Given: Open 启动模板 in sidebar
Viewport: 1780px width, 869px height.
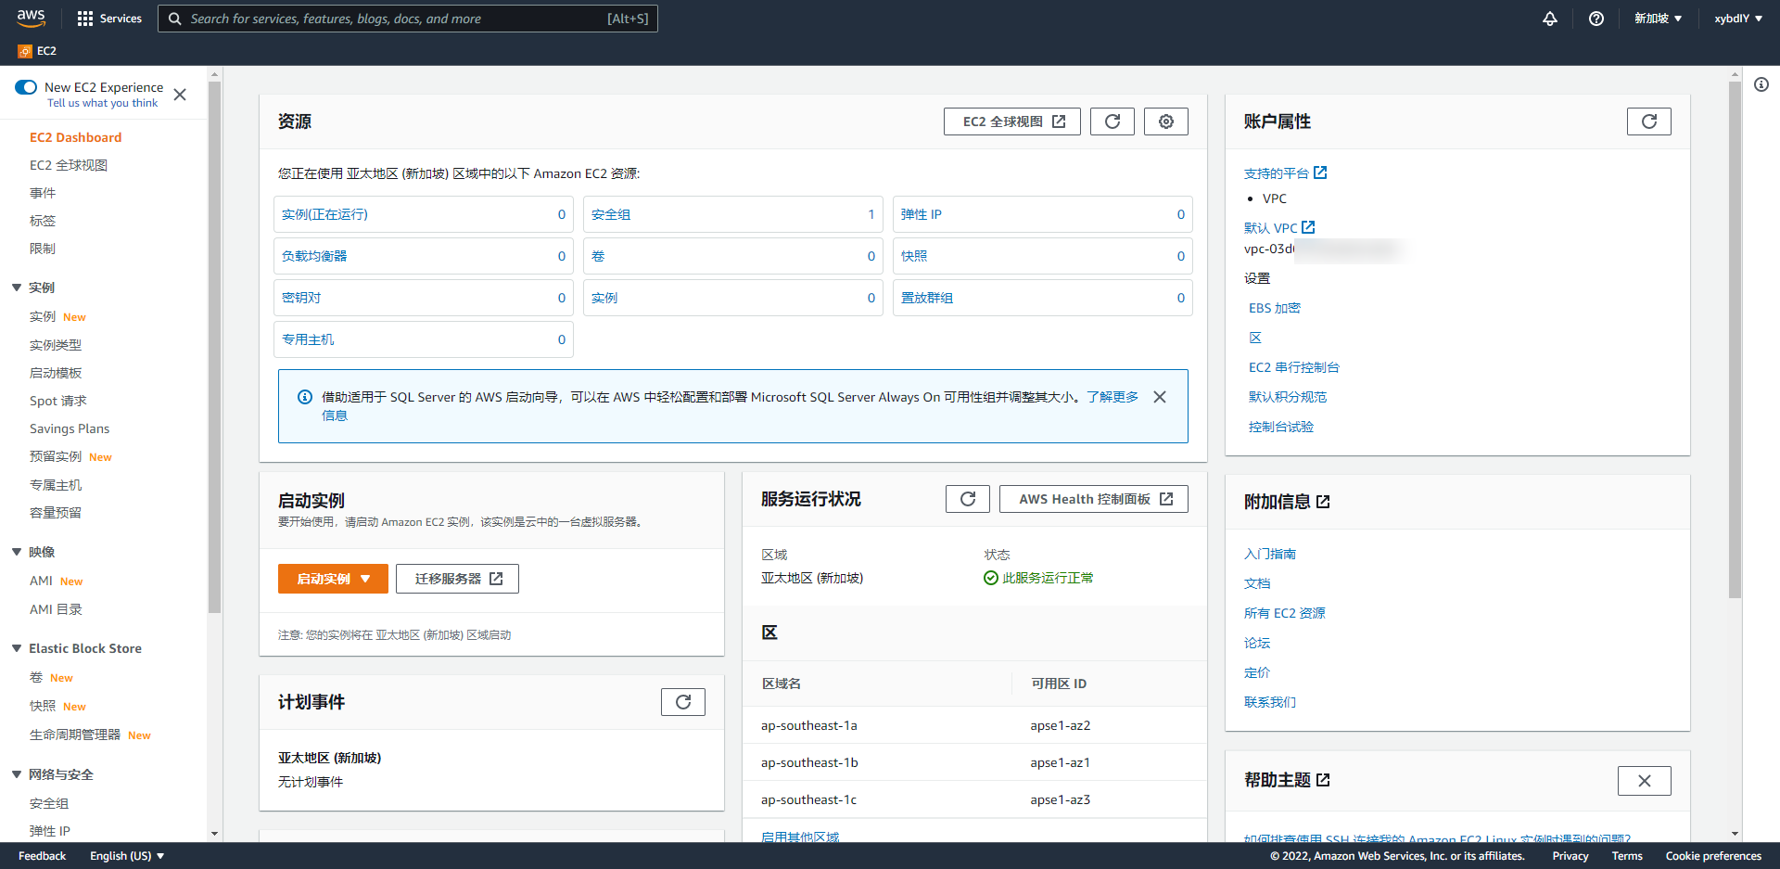Looking at the screenshot, I should tap(56, 373).
